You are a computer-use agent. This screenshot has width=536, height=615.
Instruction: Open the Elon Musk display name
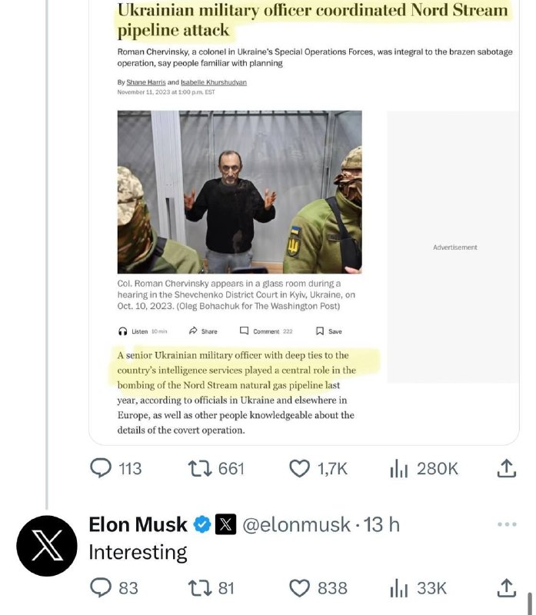pyautogui.click(x=138, y=525)
